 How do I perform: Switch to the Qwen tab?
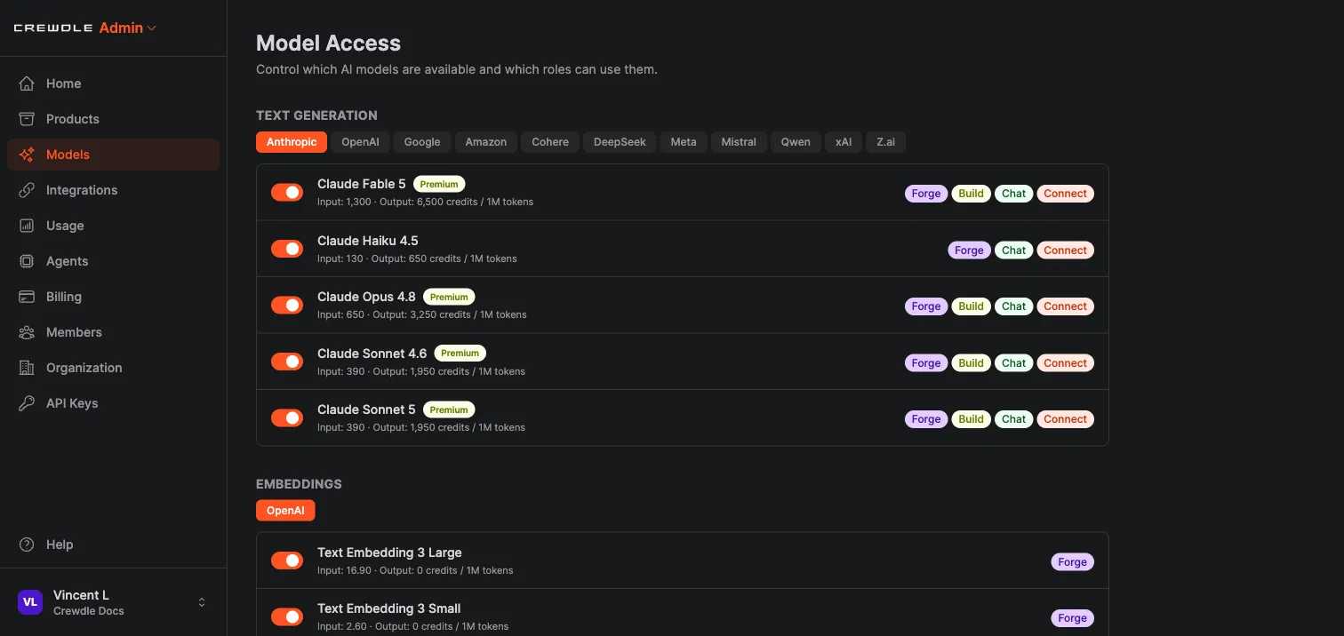pyautogui.click(x=796, y=142)
